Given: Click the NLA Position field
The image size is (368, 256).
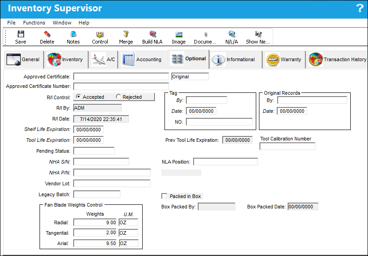Looking at the screenshot, I should [x=225, y=162].
